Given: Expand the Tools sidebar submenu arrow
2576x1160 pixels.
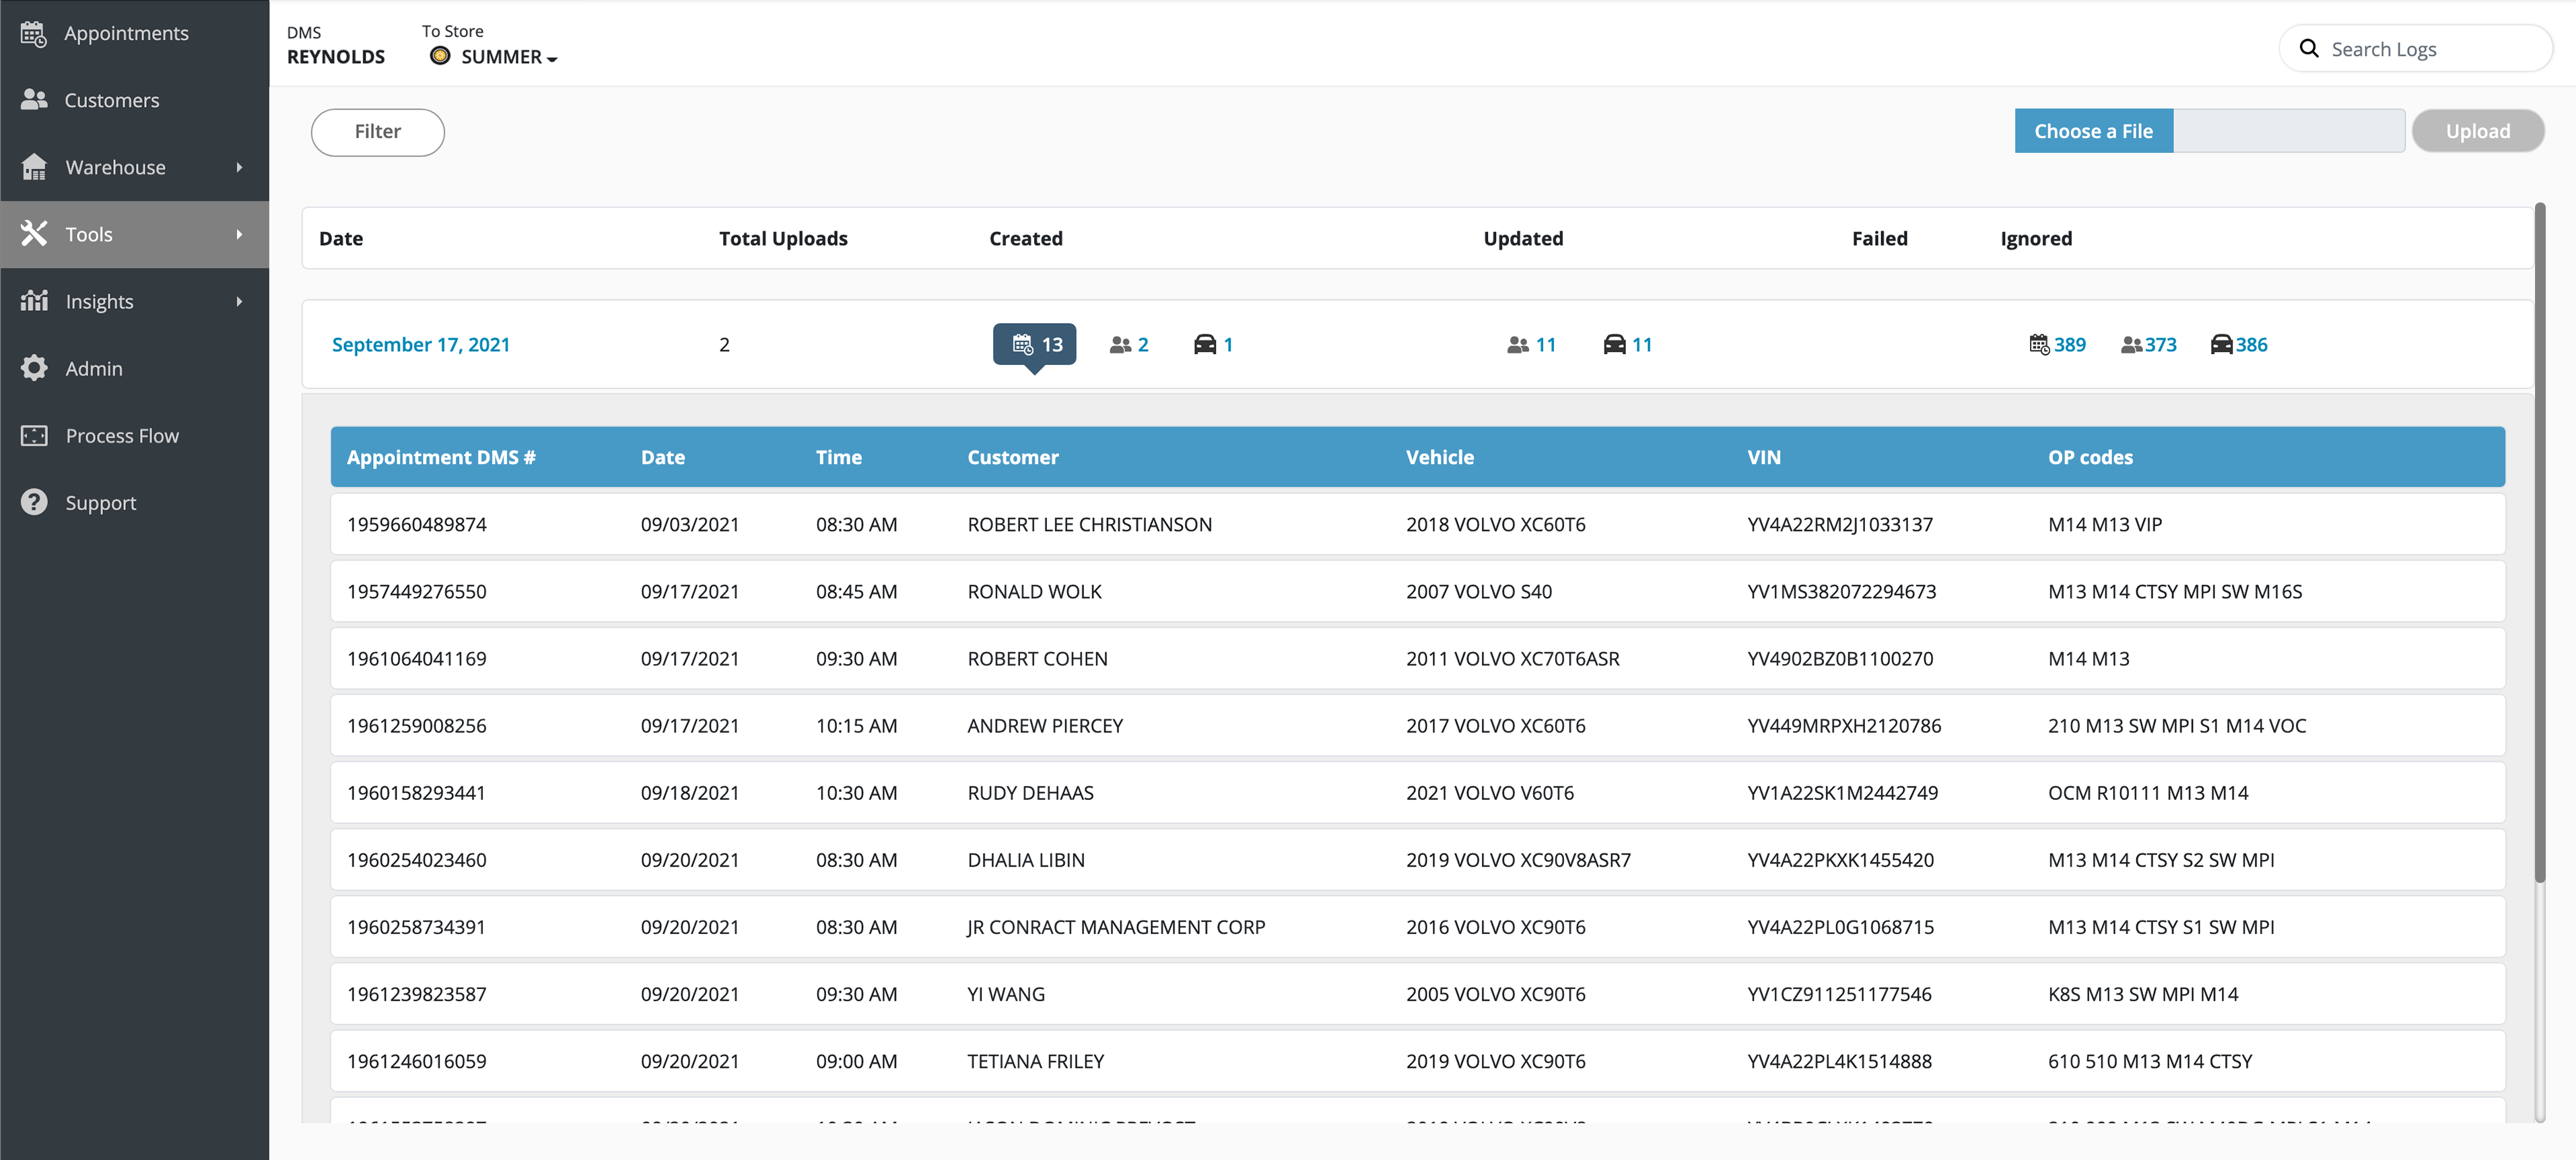Looking at the screenshot, I should pyautogui.click(x=239, y=235).
